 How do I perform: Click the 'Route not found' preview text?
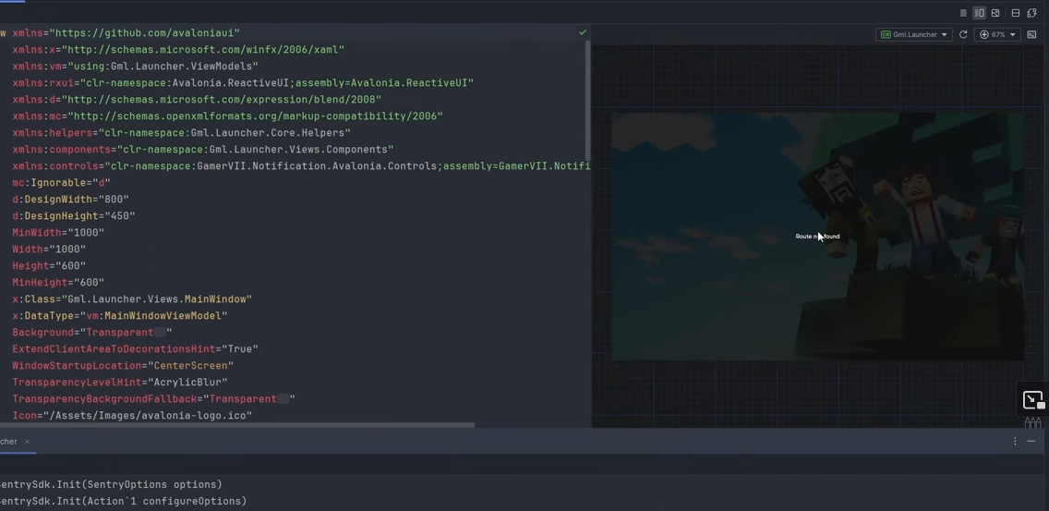tap(817, 237)
